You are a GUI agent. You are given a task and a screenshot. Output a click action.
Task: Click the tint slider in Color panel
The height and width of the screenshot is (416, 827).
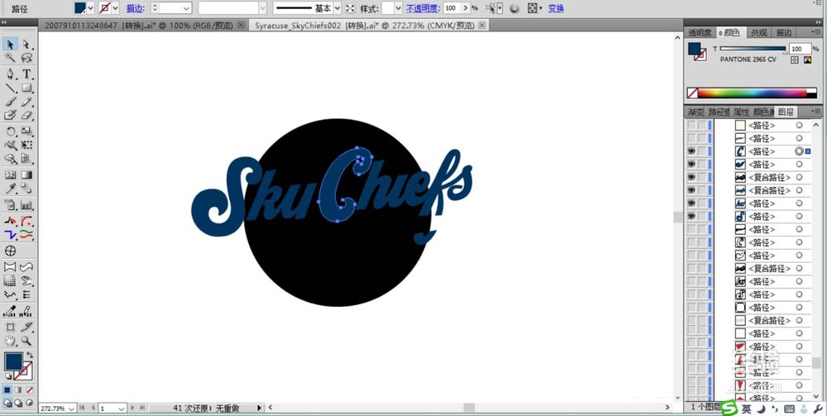tap(753, 49)
